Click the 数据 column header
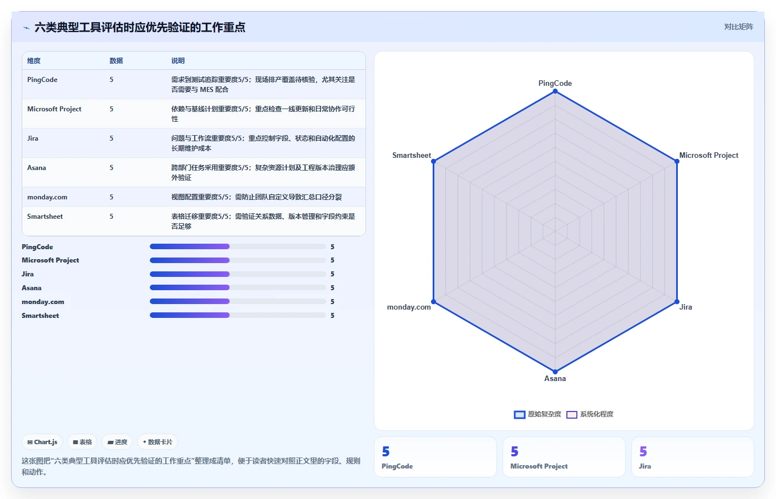 pos(116,61)
